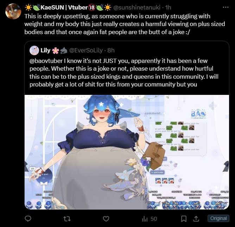Like the tweet with the heart icon

106,219
